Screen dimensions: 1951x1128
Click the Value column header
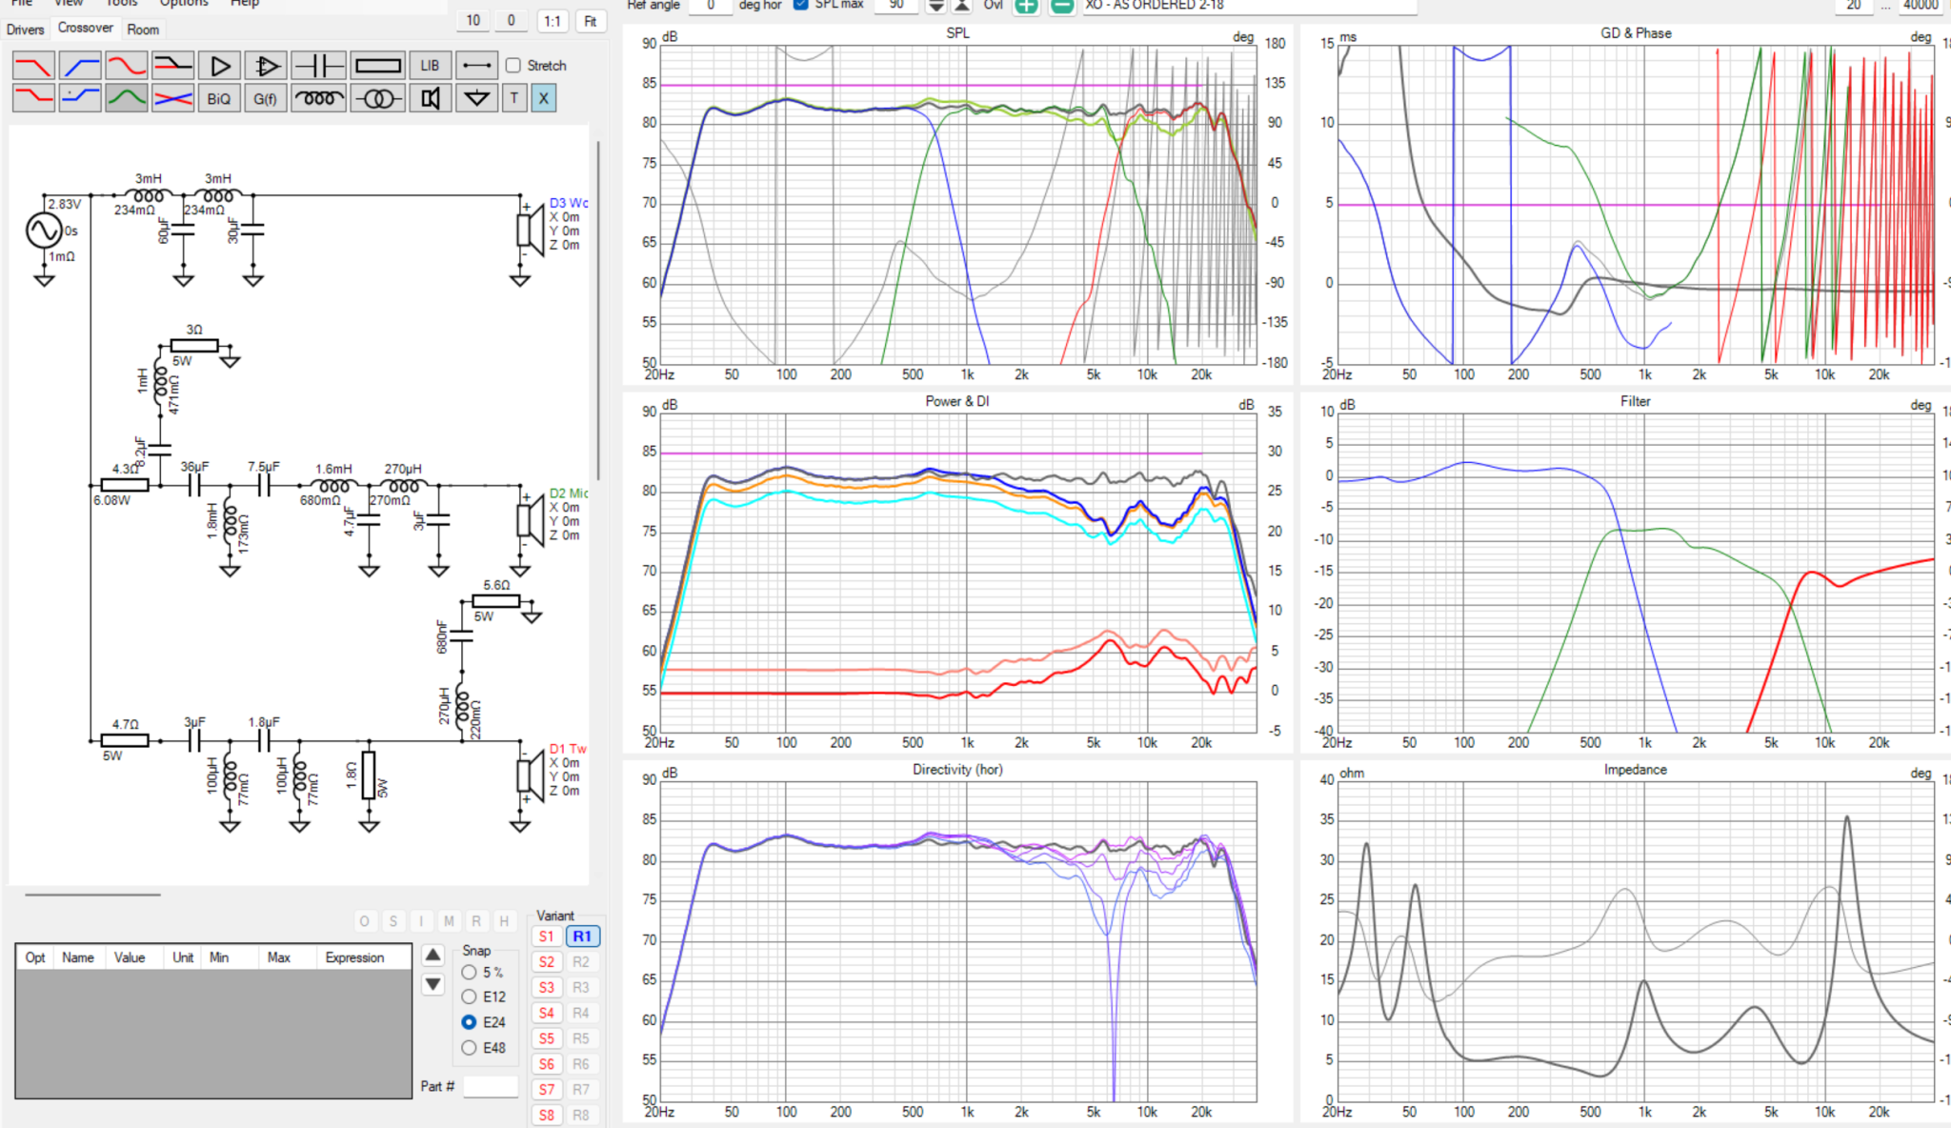[x=130, y=957]
